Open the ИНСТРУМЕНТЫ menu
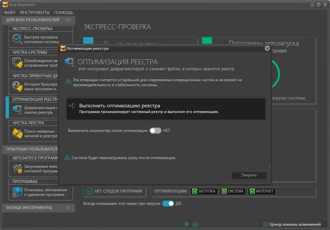The image size is (330, 230). [35, 12]
